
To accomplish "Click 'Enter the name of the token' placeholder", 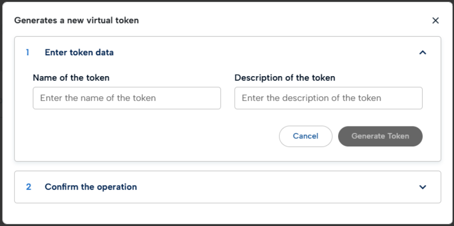I will point(98,98).
